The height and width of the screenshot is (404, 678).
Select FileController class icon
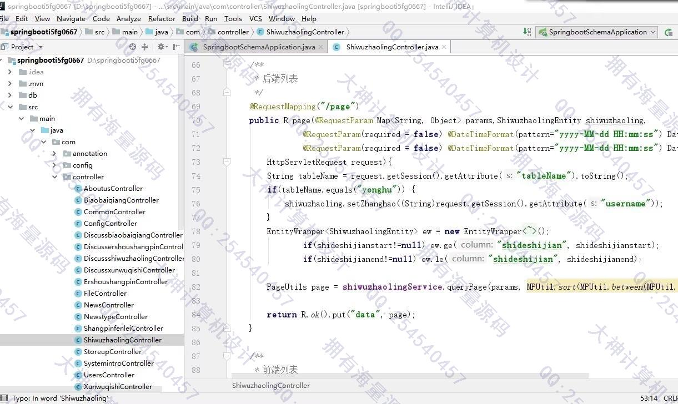[x=78, y=294]
